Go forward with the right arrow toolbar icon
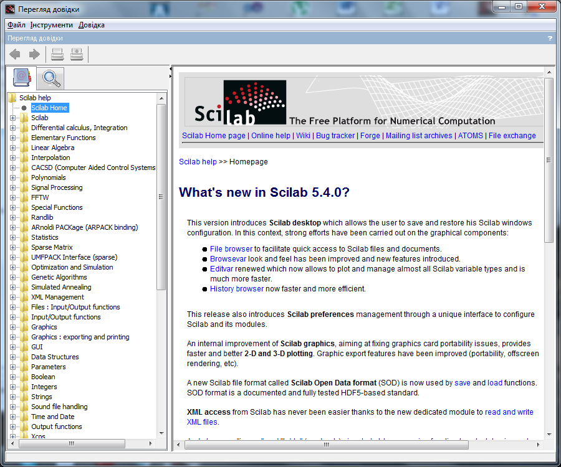 tap(34, 54)
